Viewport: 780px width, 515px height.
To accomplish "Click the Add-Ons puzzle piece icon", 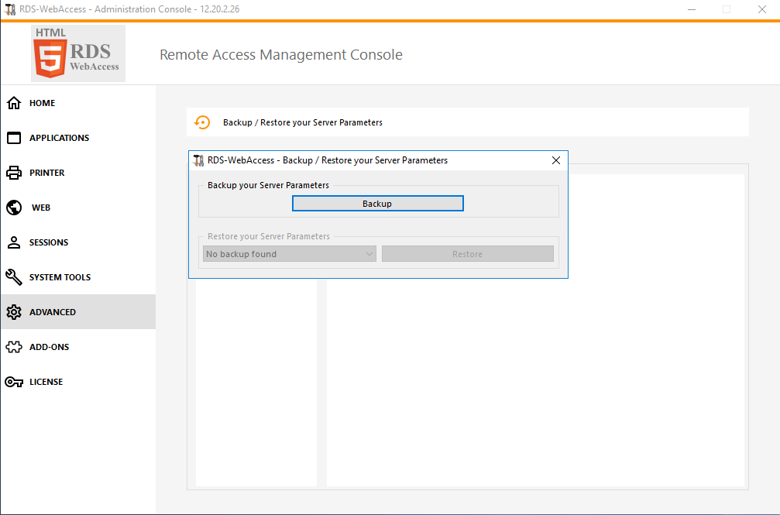I will point(14,347).
